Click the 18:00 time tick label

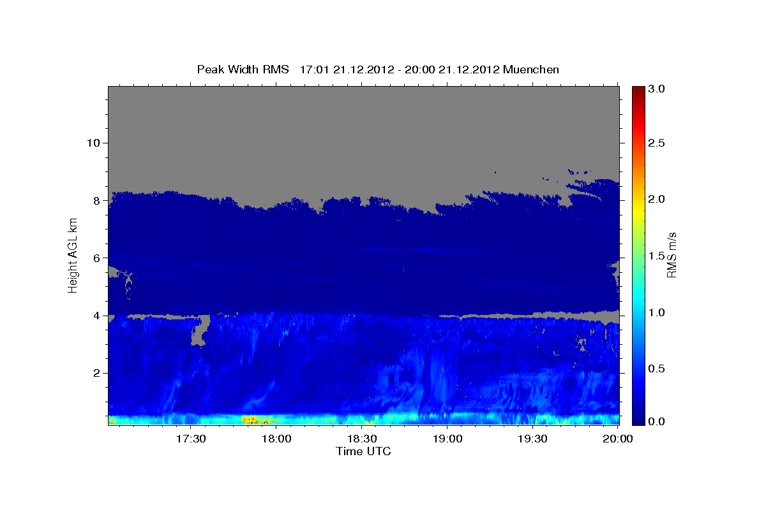pyautogui.click(x=276, y=439)
